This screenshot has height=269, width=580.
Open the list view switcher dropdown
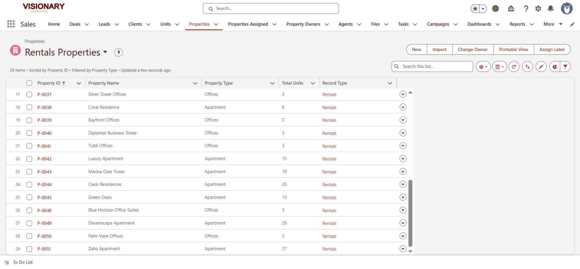tap(105, 52)
